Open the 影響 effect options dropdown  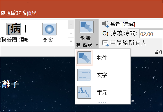point(87,34)
